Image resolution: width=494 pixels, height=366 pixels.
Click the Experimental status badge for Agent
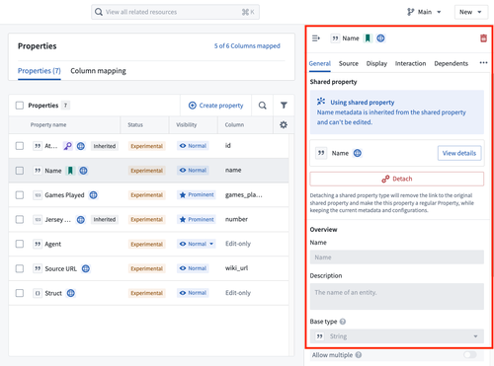[x=146, y=244]
